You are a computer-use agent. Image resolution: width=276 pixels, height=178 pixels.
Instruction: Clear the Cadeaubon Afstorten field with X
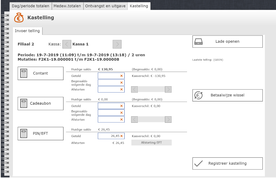coord(121,120)
